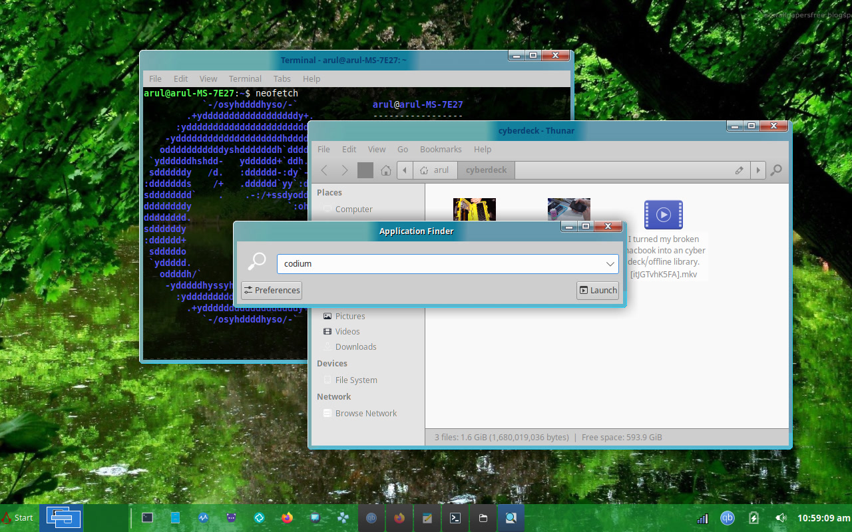Click the pencil edit-location icon in Thunar
This screenshot has height=532, width=852.
click(740, 170)
